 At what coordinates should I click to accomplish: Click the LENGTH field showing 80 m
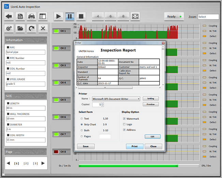pos(26,108)
